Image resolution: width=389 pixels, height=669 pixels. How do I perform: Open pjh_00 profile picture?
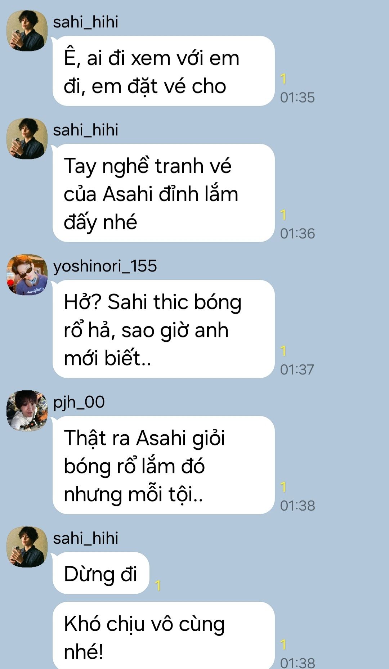27,411
